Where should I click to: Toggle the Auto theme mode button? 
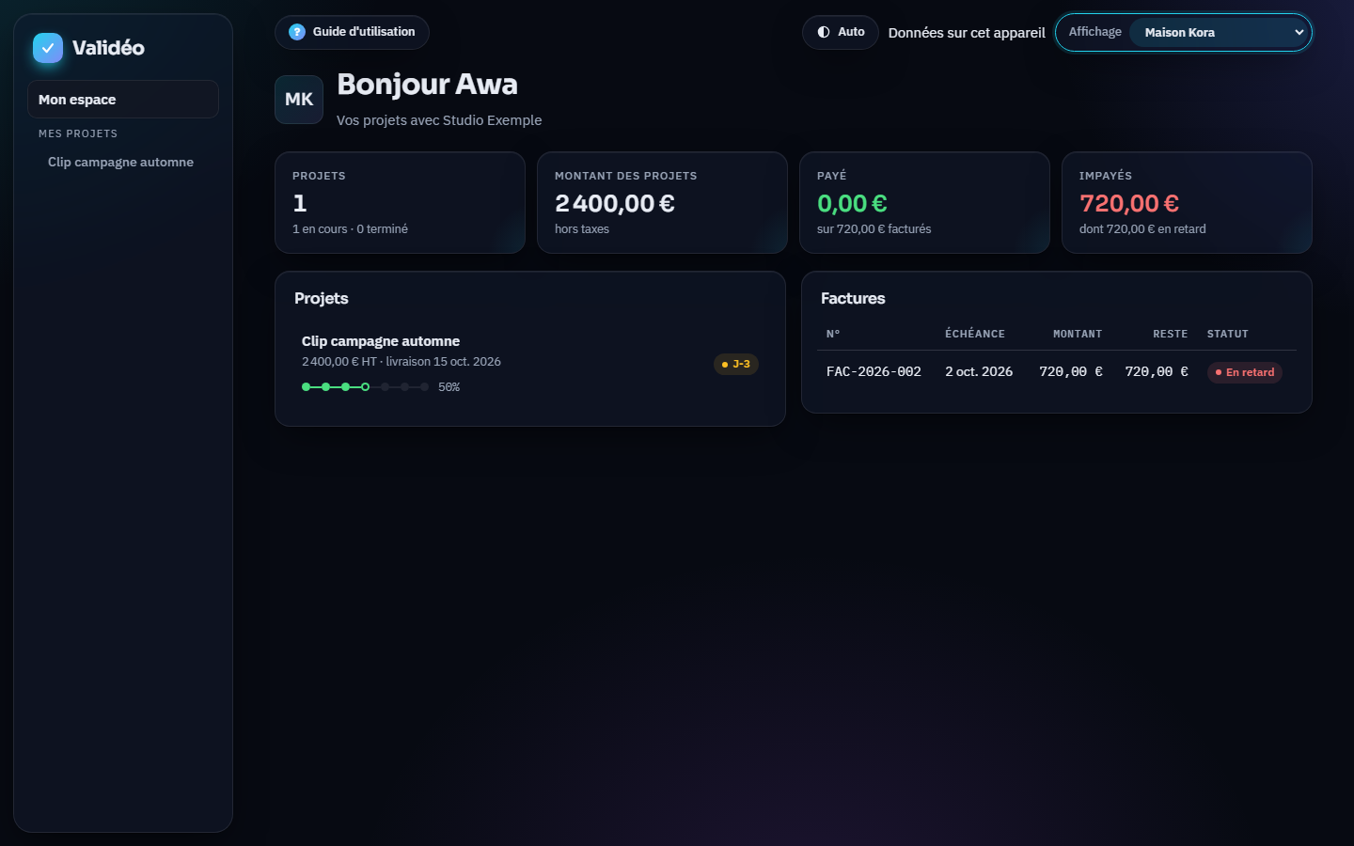(x=841, y=32)
